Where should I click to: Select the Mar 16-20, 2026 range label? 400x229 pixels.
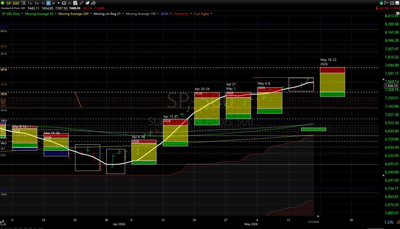[x=52, y=135]
